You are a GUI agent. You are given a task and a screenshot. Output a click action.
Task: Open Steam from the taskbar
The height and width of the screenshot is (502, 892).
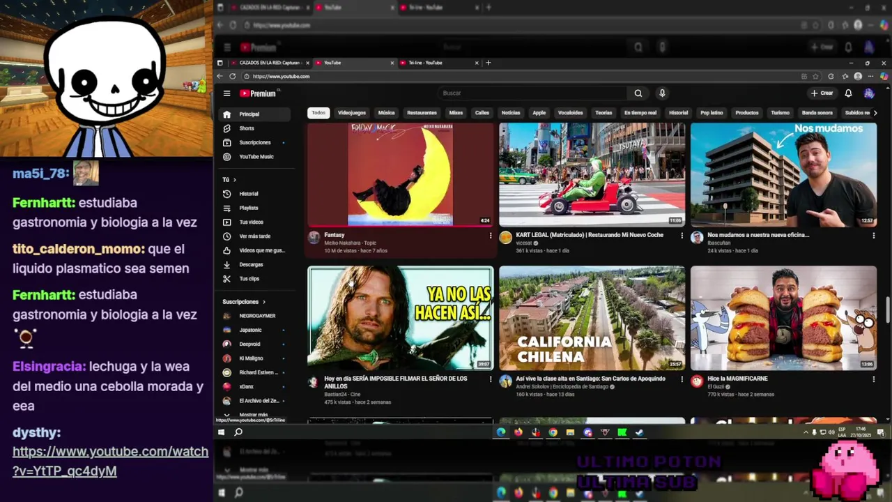639,432
